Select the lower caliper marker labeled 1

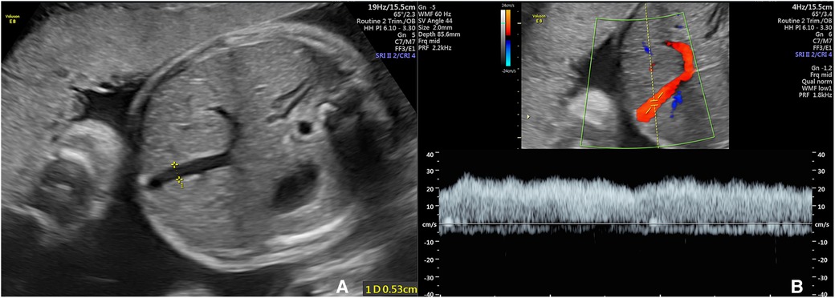[x=180, y=180]
